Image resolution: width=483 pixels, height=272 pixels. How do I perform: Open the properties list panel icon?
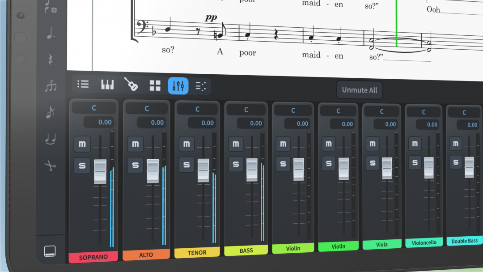tap(83, 84)
